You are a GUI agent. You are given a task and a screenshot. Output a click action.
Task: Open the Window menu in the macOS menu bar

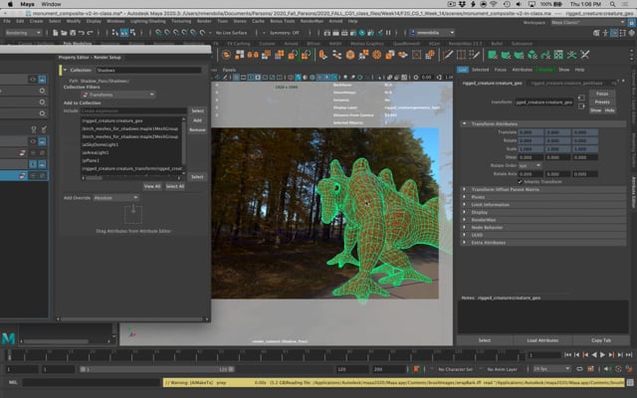[51, 4]
